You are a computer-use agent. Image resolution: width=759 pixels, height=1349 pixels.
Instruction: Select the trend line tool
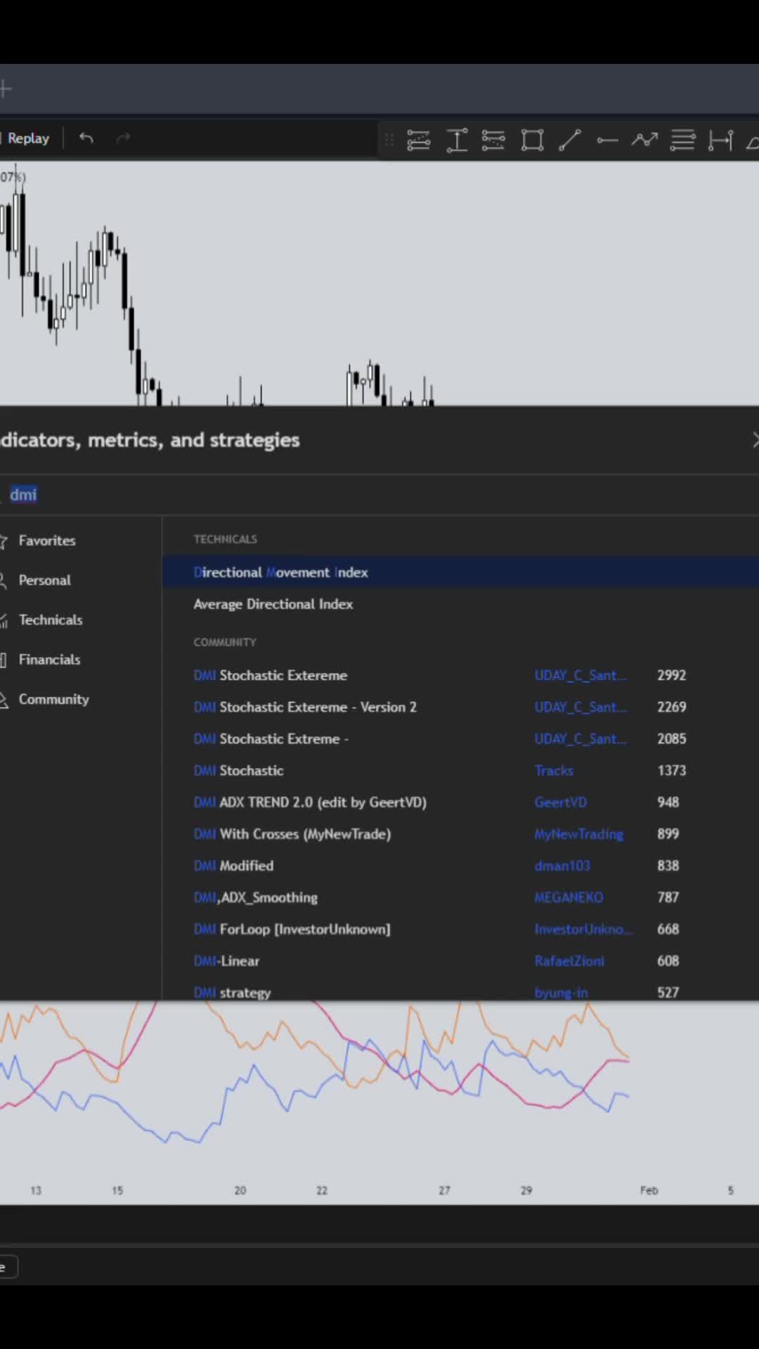point(570,140)
